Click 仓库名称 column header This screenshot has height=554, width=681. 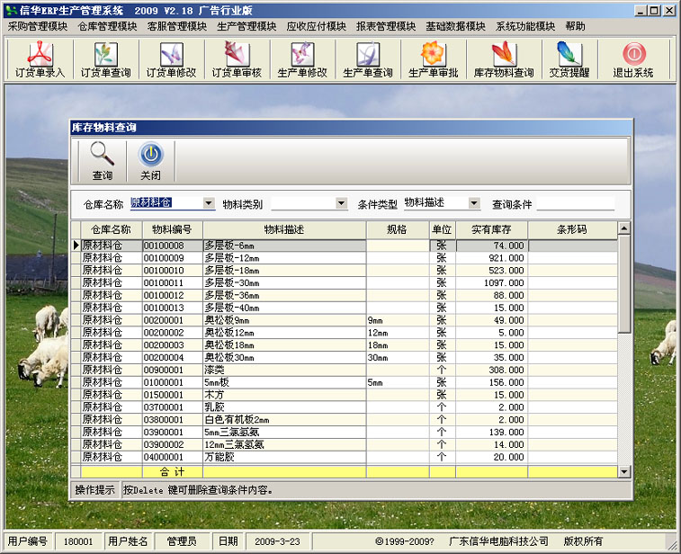coord(112,229)
